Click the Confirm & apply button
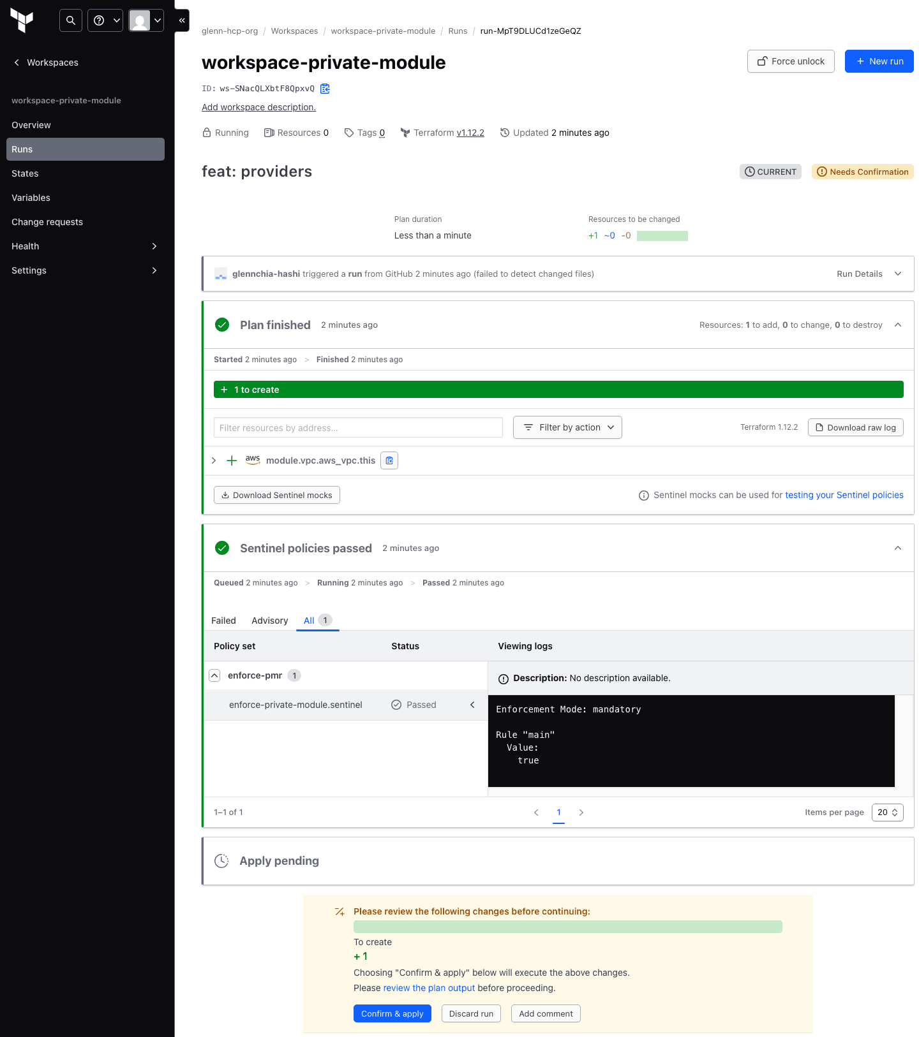919x1037 pixels. point(392,1013)
